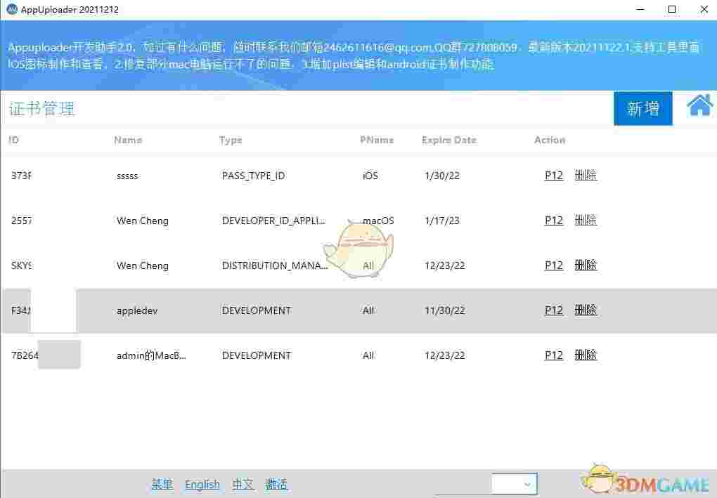Select the appledev certificate row
This screenshot has height=498, width=717.
pos(281,310)
